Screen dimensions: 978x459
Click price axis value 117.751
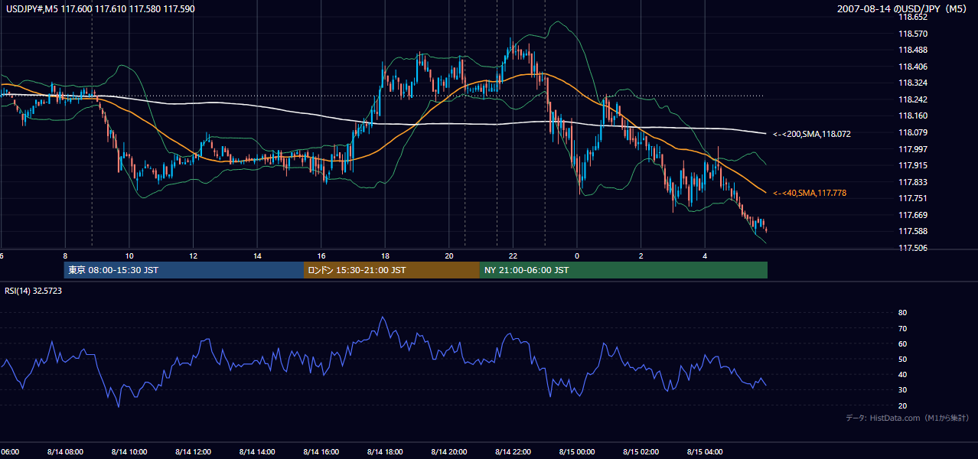coord(912,198)
